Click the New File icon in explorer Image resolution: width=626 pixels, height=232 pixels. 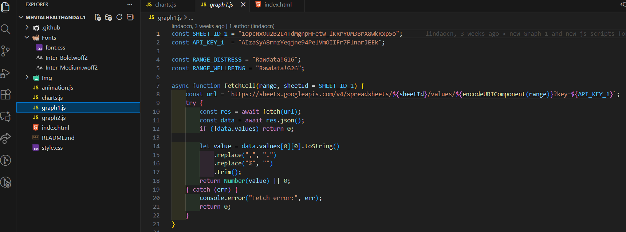pos(98,17)
